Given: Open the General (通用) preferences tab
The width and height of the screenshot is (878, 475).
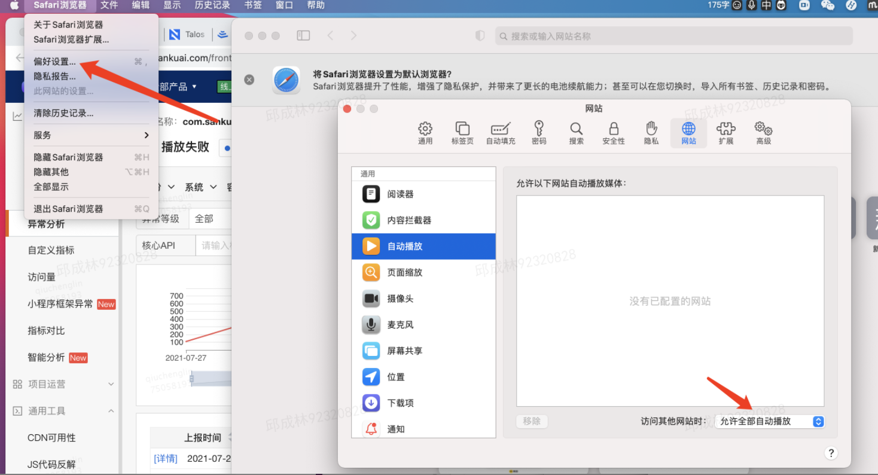Looking at the screenshot, I should (425, 133).
